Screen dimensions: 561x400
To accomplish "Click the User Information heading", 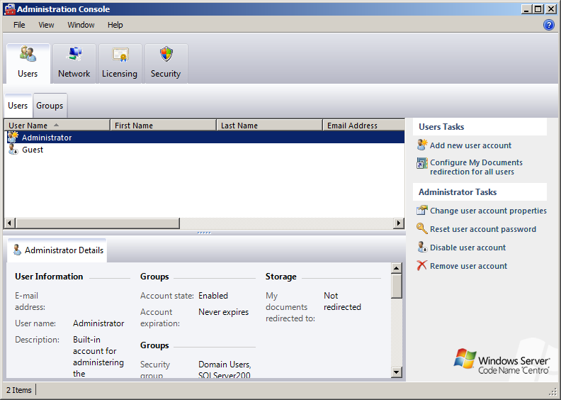I will point(49,277).
